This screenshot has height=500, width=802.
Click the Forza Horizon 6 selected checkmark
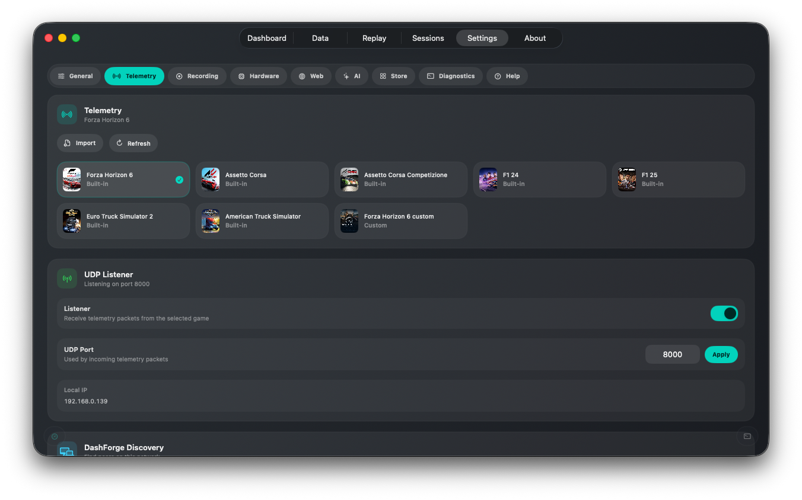[179, 180]
